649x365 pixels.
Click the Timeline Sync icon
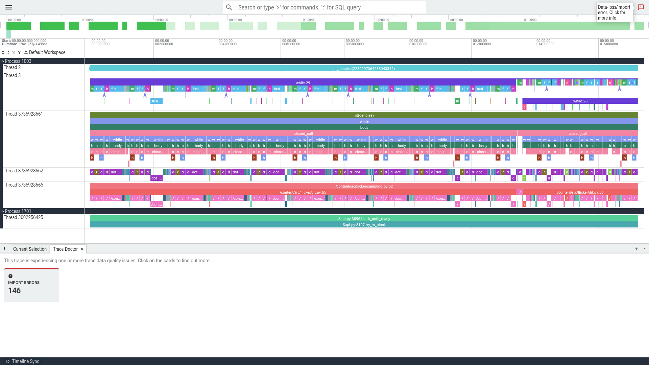[7, 361]
